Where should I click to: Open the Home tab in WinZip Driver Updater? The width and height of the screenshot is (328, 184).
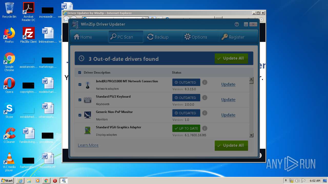coord(83,37)
